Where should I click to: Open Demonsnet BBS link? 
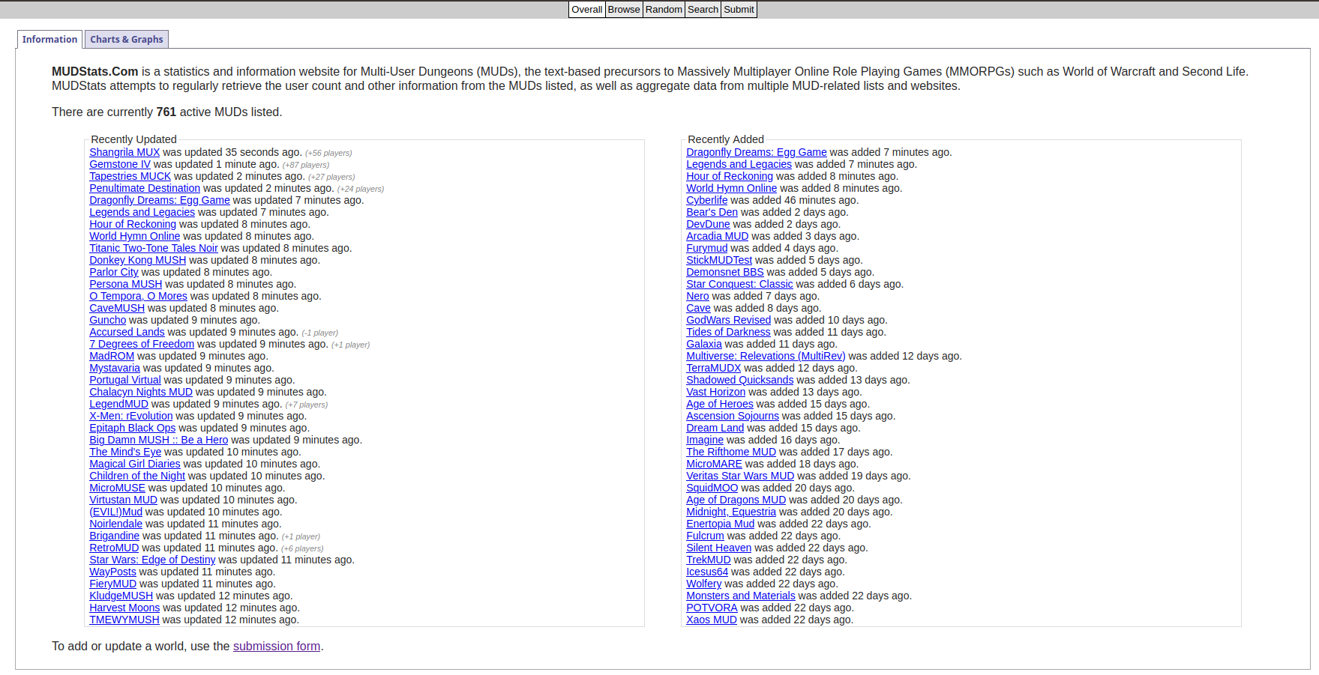(x=724, y=272)
